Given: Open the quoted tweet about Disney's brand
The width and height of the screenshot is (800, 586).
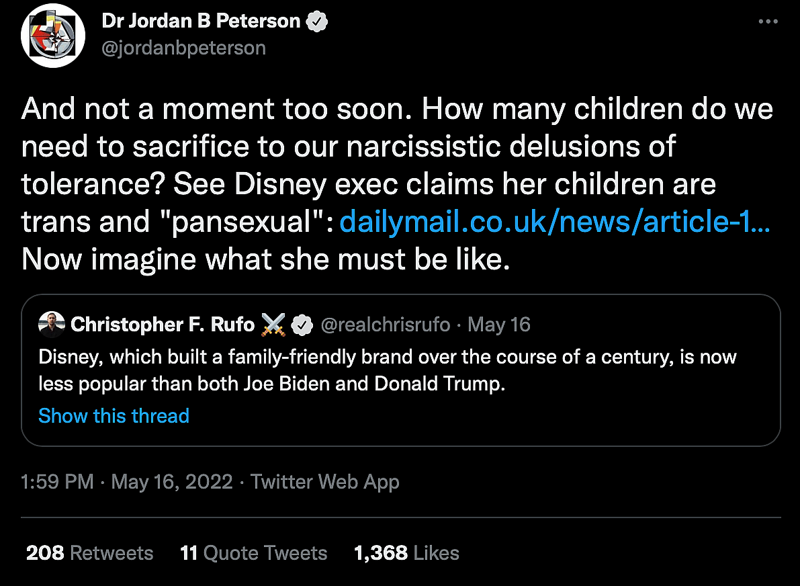Looking at the screenshot, I should click(x=388, y=370).
